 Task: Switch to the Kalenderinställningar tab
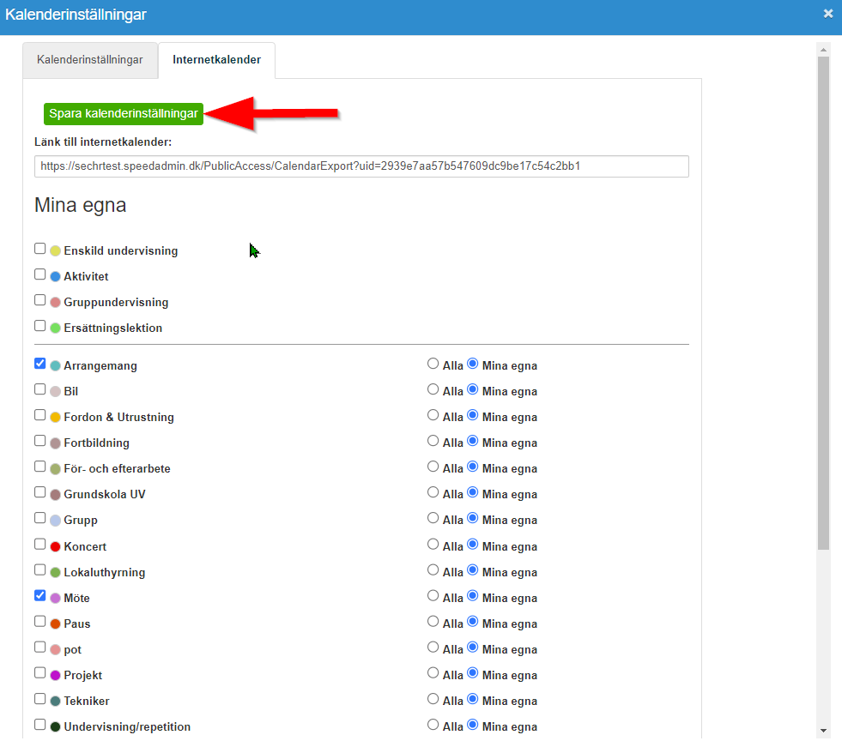click(x=89, y=60)
